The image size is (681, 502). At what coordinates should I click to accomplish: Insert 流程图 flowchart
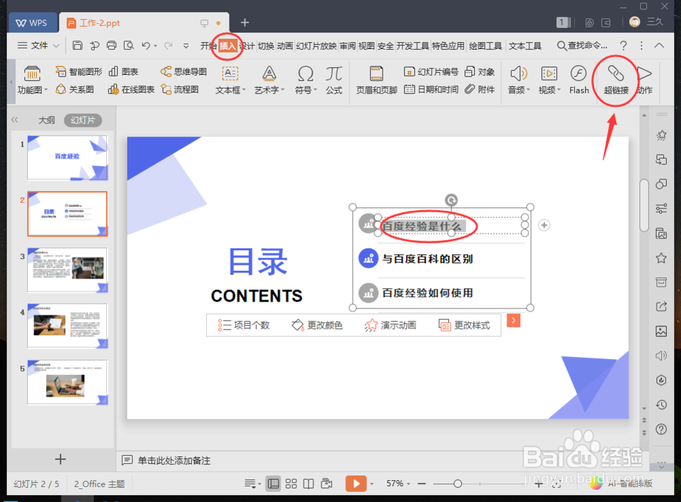179,89
